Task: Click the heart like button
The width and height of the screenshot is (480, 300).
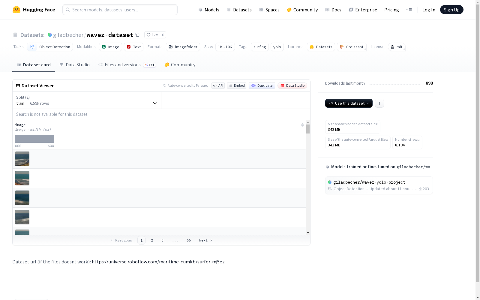Action: (x=152, y=35)
